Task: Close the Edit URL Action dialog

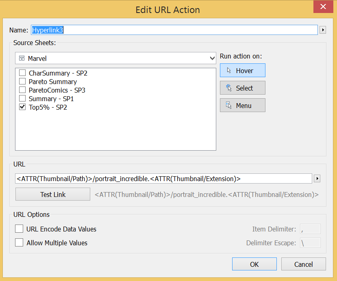Action: (x=323, y=7)
